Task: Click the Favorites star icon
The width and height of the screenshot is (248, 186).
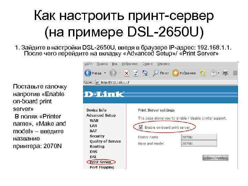Action: pos(175,73)
